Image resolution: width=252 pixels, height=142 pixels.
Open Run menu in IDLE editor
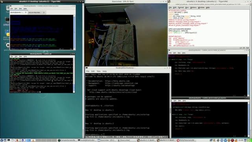pos(187,7)
